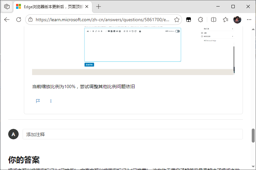The width and height of the screenshot is (256, 170).
Task: Open the Extensions puzzle icon
Action: point(200,20)
